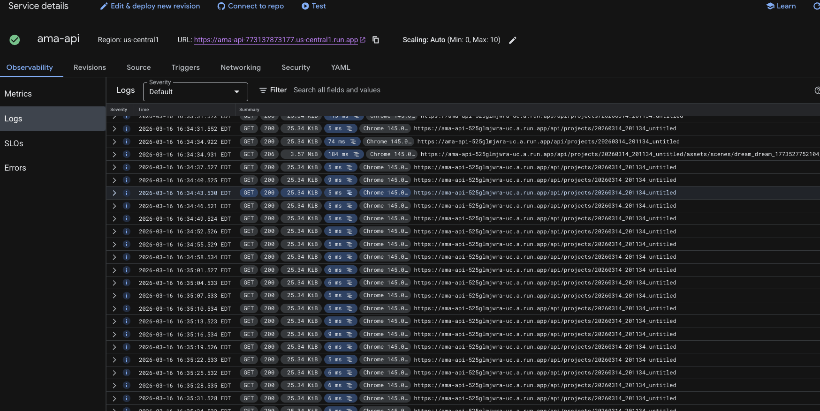The height and width of the screenshot is (411, 820).
Task: Click the Filter icon in the Logs toolbar
Action: (x=263, y=90)
